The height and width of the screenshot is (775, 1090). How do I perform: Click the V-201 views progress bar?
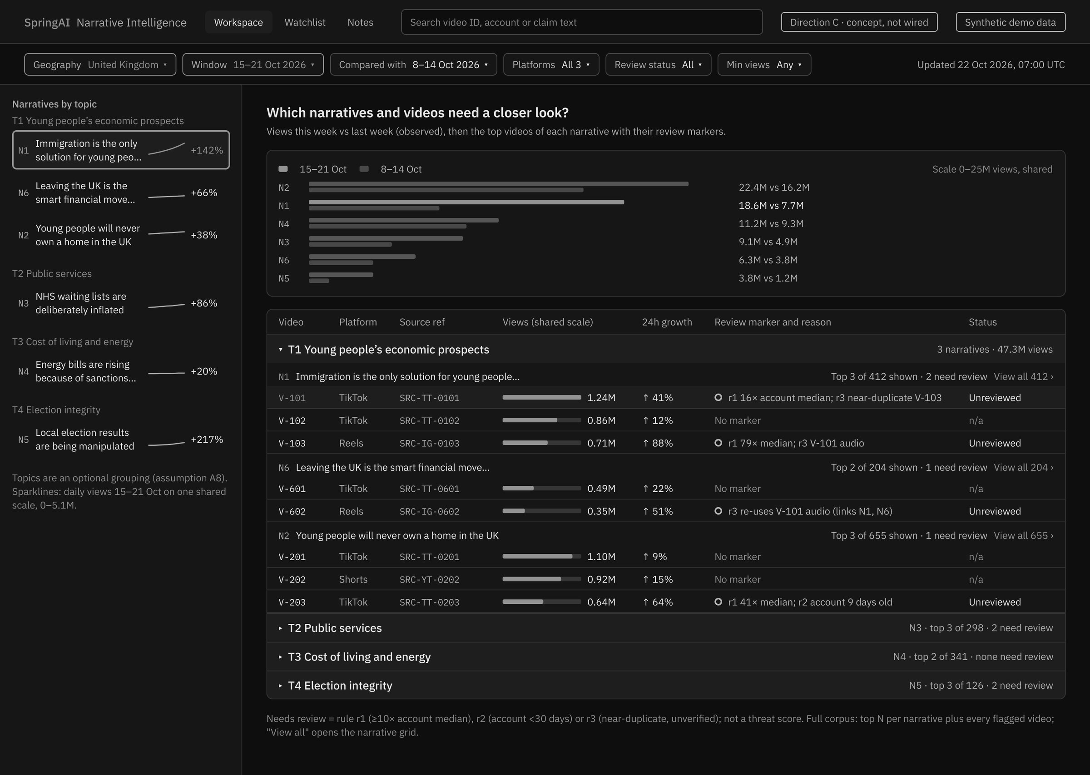point(542,557)
